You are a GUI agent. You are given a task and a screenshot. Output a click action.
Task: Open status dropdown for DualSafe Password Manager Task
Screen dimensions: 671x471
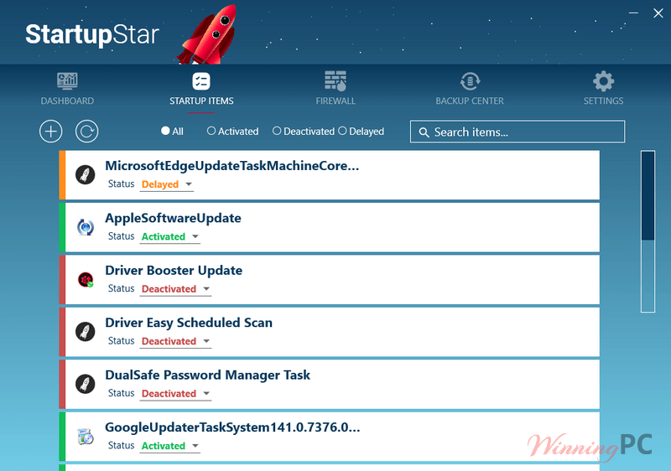pyautogui.click(x=175, y=394)
